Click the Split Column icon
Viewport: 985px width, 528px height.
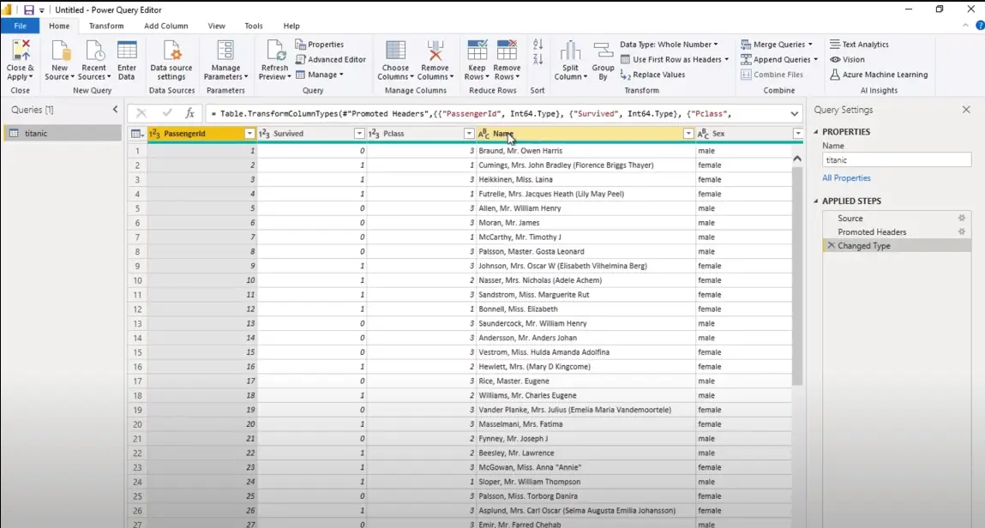click(x=570, y=51)
